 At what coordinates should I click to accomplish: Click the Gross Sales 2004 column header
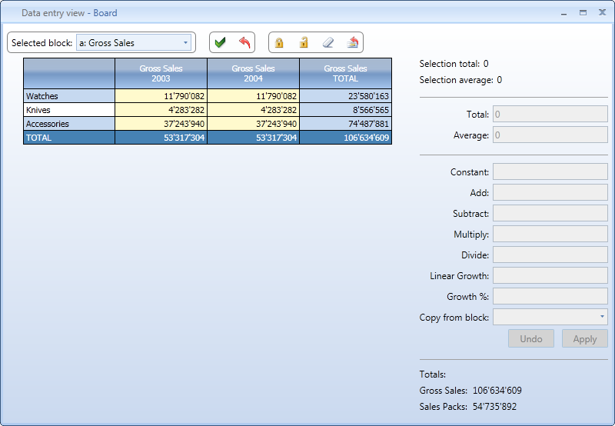point(253,73)
